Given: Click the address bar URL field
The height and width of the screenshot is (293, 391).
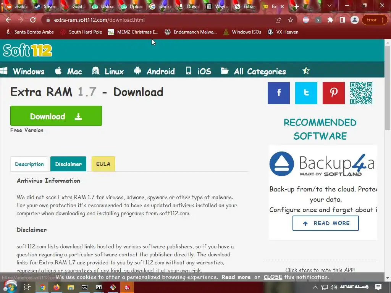Looking at the screenshot, I should 160,20.
